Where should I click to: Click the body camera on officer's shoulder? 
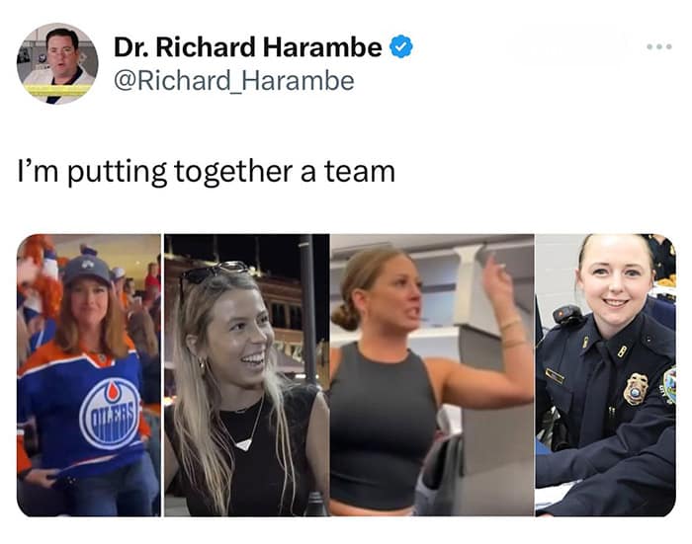tap(568, 315)
